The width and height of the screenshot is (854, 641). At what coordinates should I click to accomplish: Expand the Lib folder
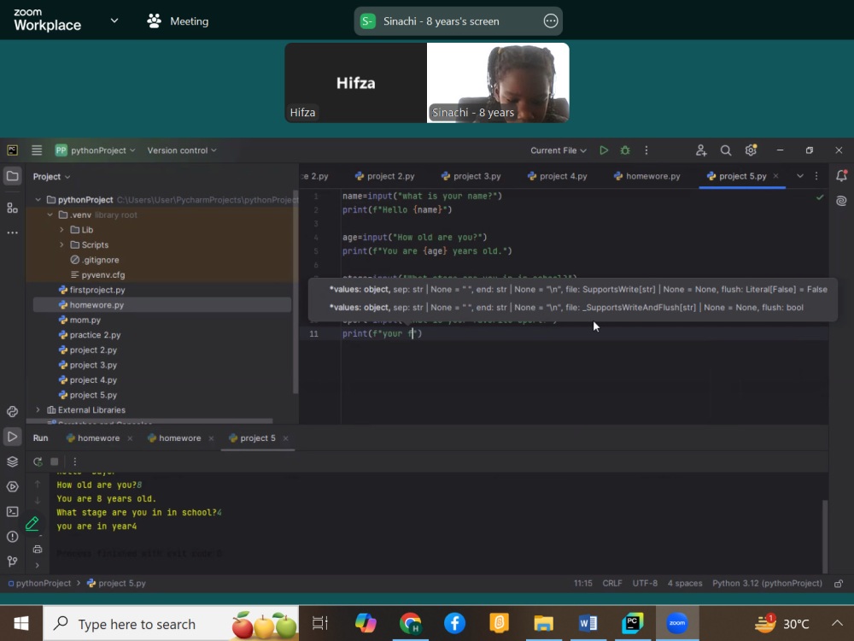pyautogui.click(x=62, y=229)
